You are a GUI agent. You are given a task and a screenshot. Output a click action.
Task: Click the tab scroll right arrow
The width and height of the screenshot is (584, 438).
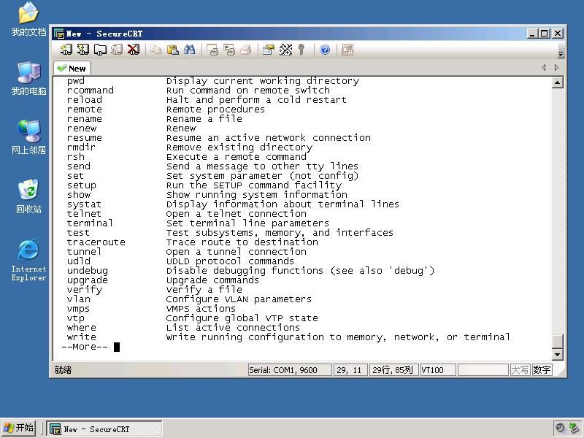(556, 67)
